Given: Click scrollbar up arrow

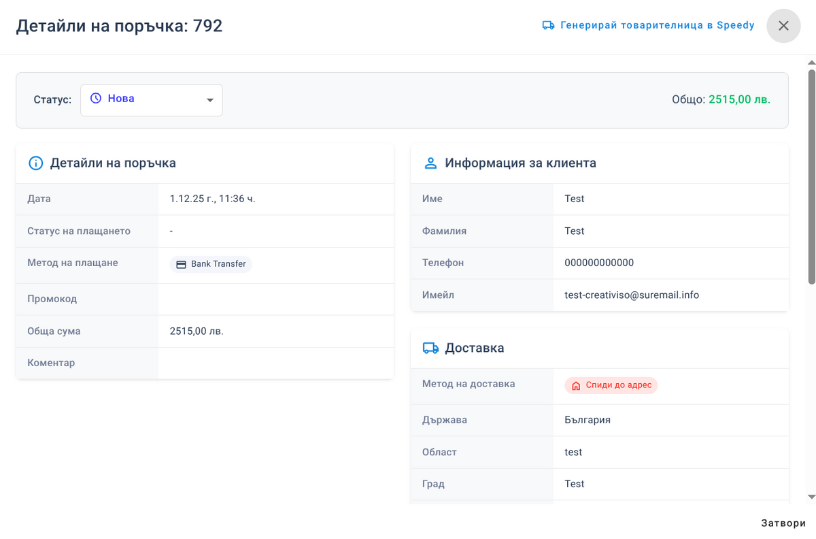Looking at the screenshot, I should pos(811,63).
